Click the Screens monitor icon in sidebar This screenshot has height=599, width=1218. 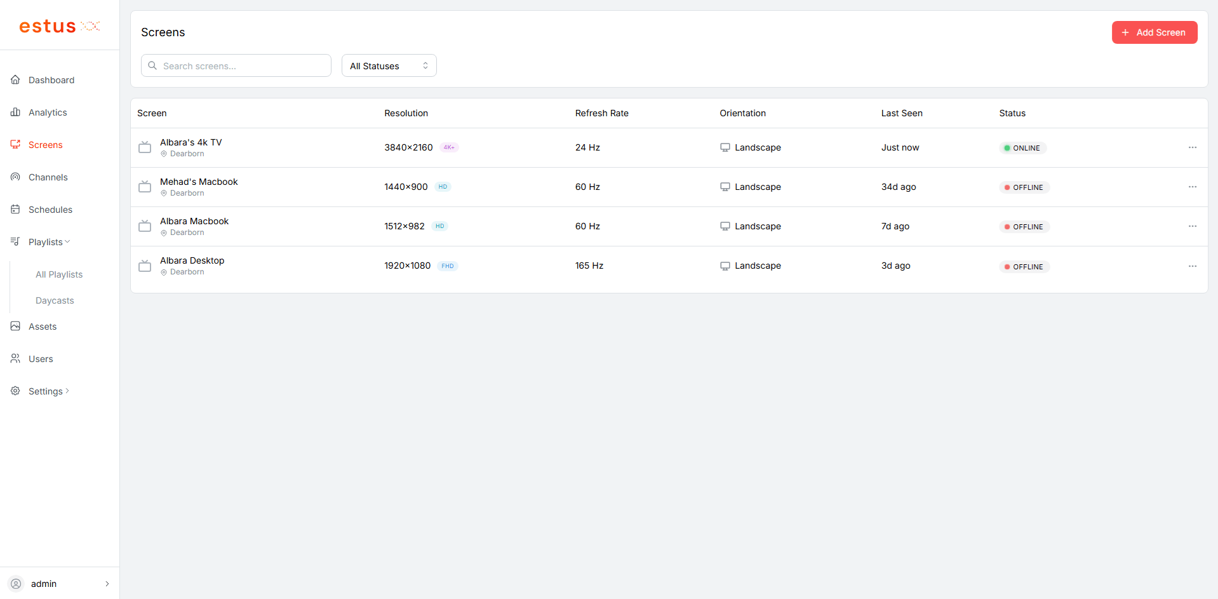tap(15, 144)
